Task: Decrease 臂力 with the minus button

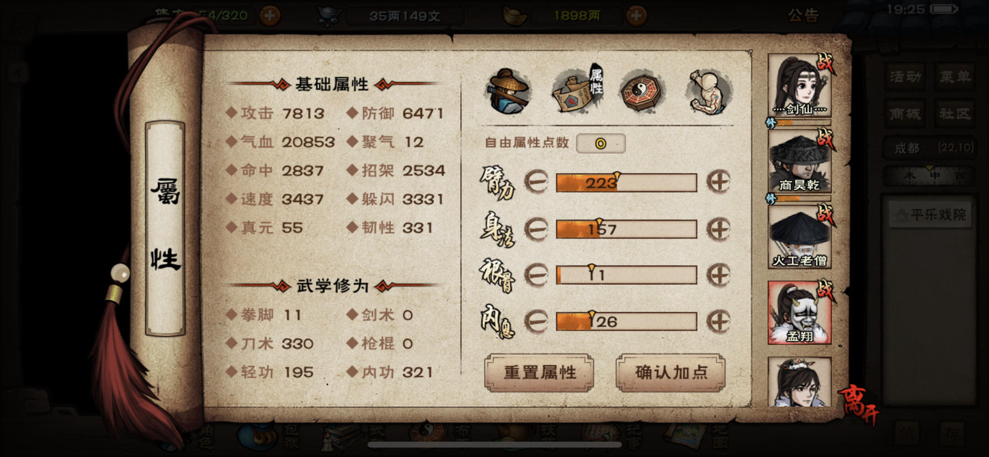Action: pos(535,182)
